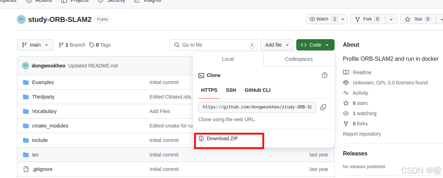Viewport: 443px width, 178px height.
Task: Open the Releases heading link
Action: [355, 153]
